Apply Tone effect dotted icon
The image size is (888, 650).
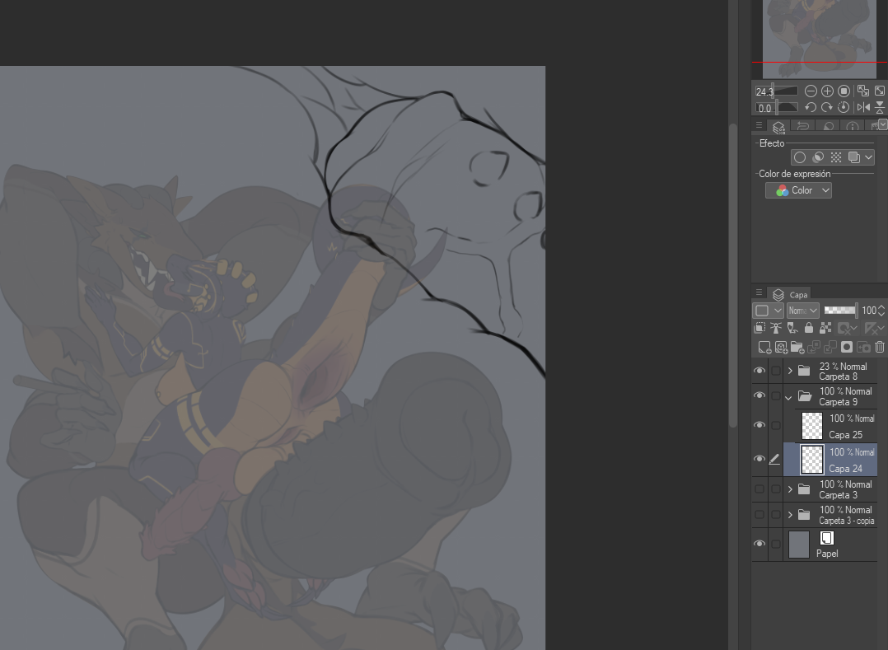click(x=836, y=157)
